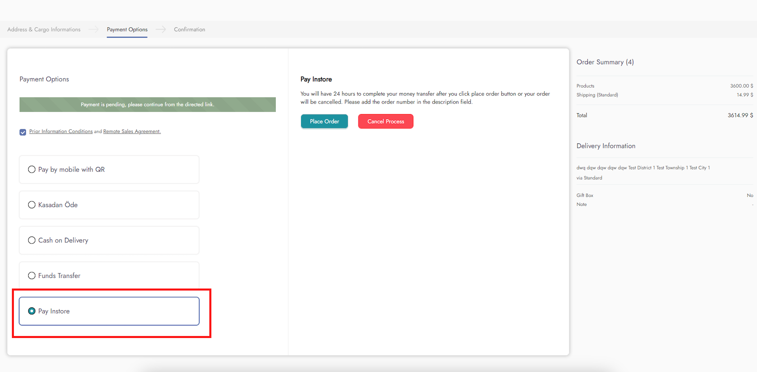Switch to the Payment Options step

(127, 29)
